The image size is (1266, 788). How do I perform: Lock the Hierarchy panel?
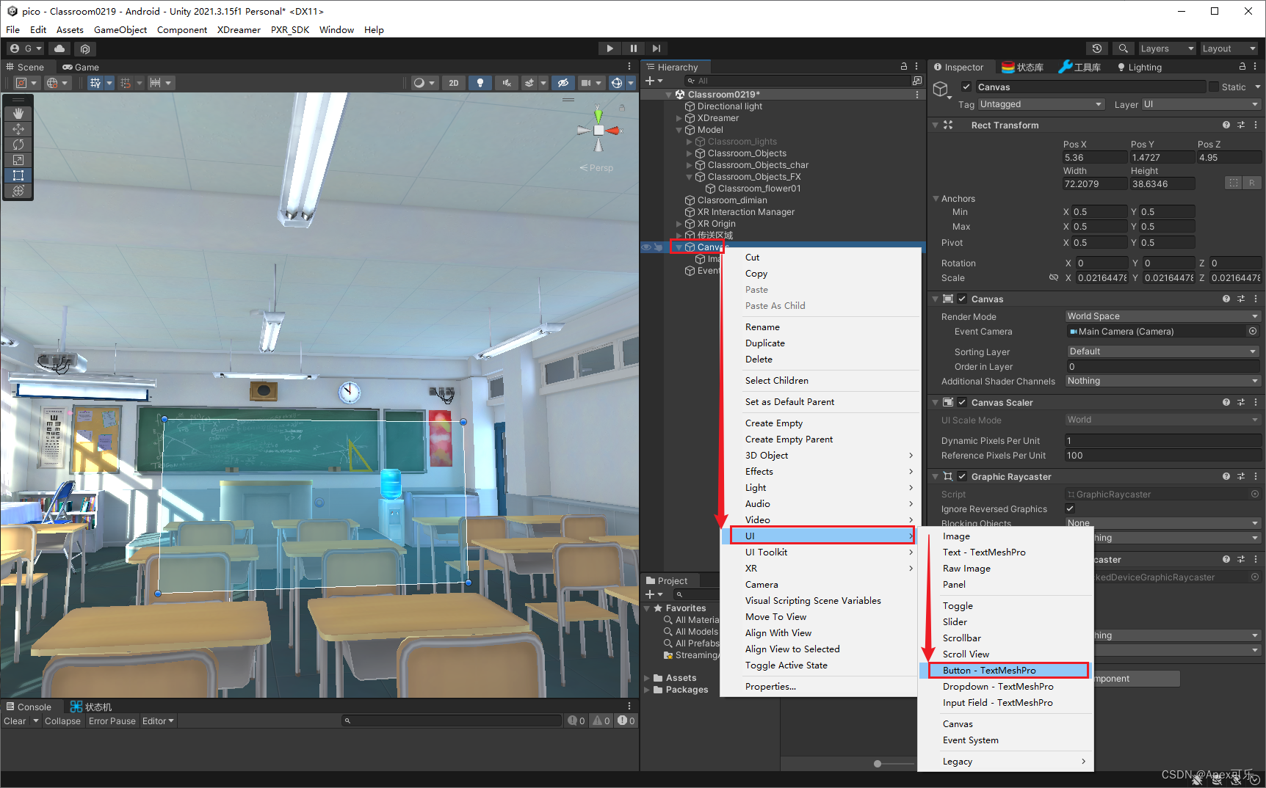click(904, 67)
